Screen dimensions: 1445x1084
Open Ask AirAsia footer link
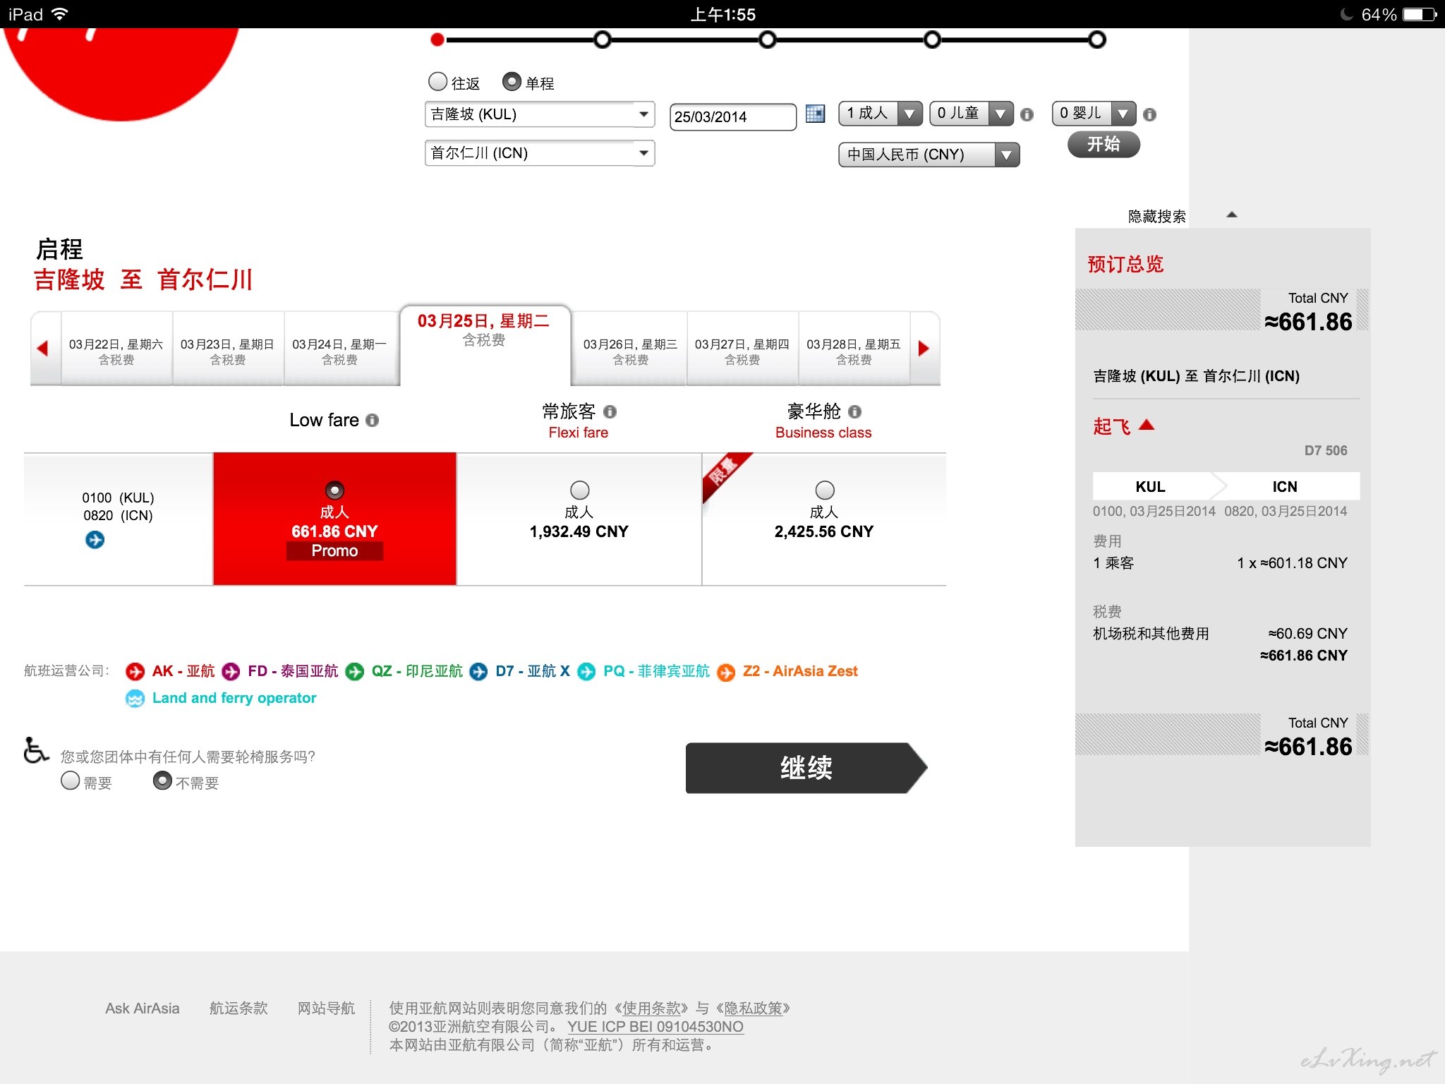pos(143,1008)
